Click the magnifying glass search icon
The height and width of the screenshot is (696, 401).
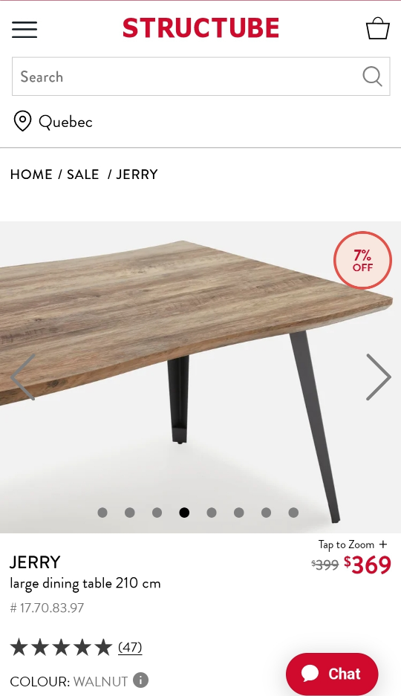372,77
